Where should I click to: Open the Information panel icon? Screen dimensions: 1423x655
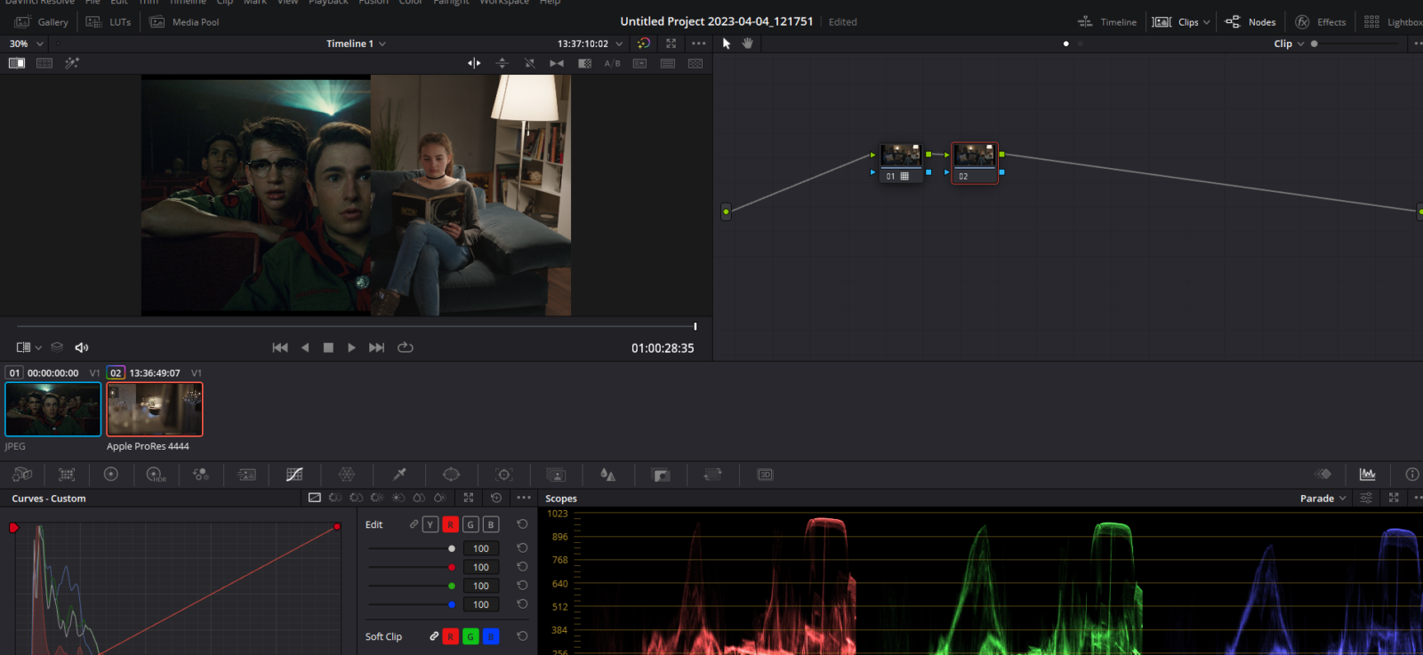1412,474
